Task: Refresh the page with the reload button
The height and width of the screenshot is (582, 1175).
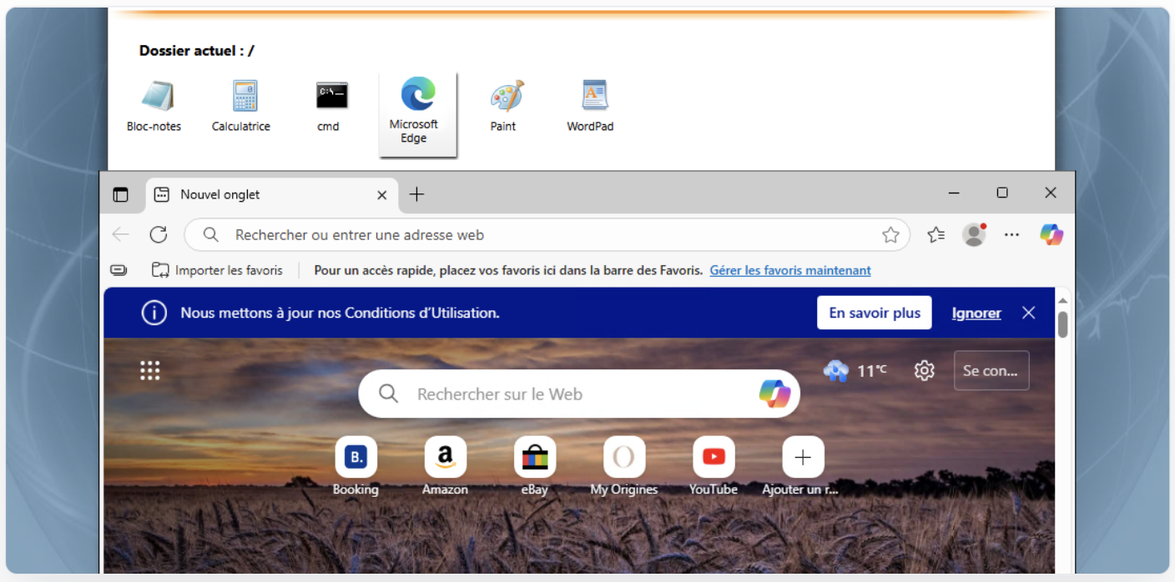Action: pos(159,235)
